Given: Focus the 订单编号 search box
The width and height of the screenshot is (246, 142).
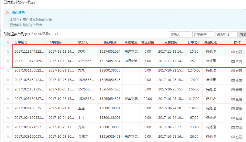Looking at the screenshot, I should [x=203, y=35].
